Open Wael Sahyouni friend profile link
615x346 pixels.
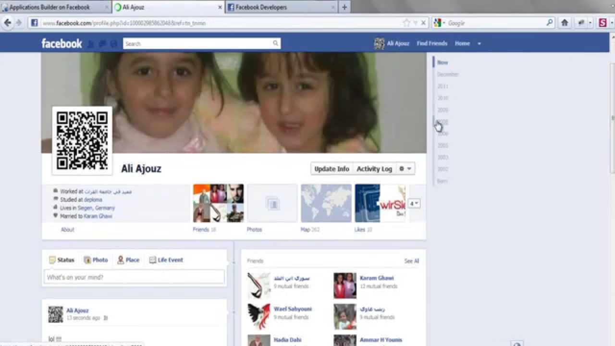(x=293, y=309)
